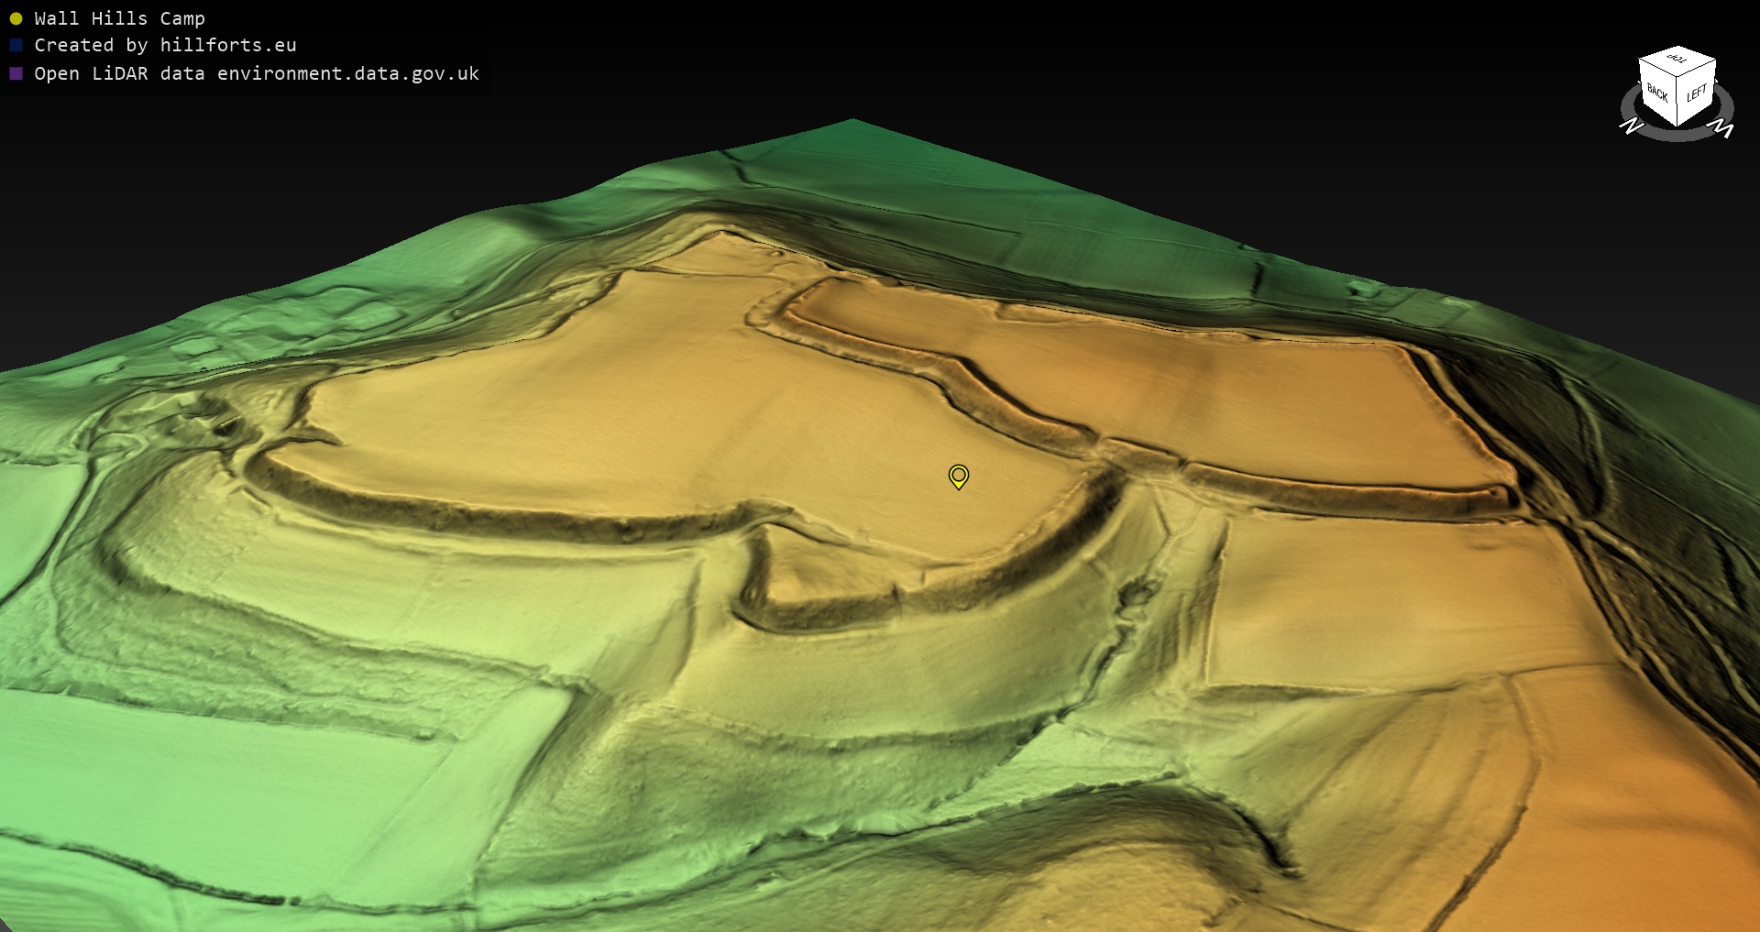
Task: Click the far green corner peak of terrain
Action: coord(852,122)
